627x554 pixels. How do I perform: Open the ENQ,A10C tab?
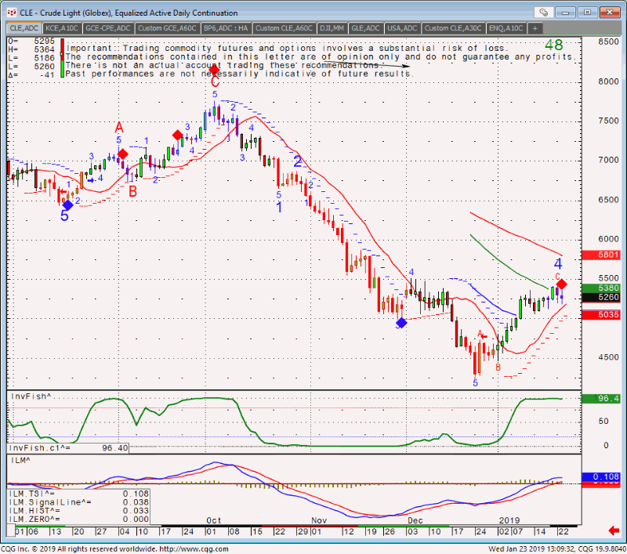(506, 28)
